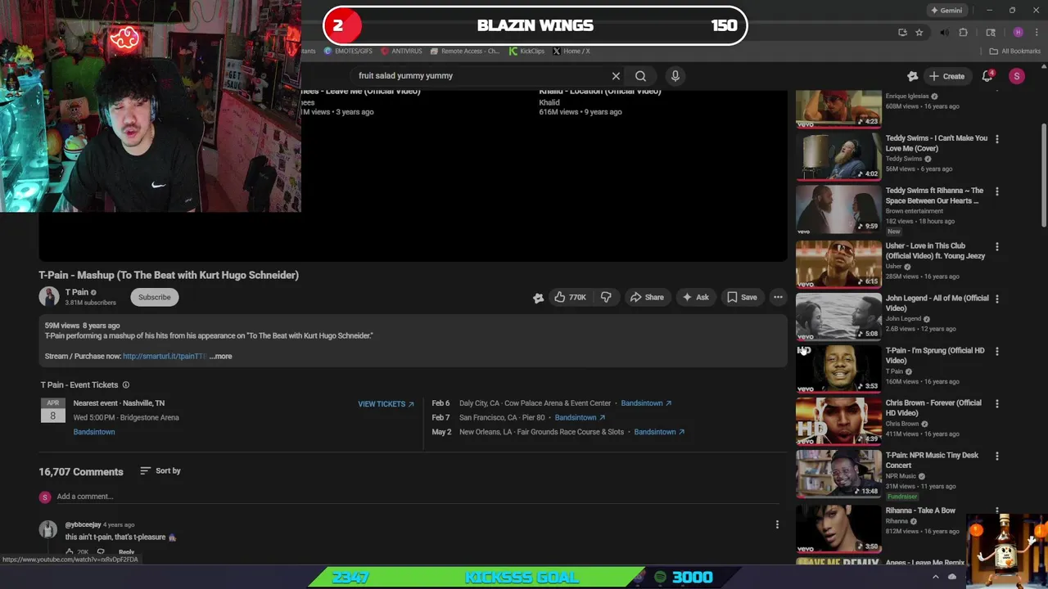This screenshot has height=589, width=1048.
Task: Open ANTIVIRUS bookmark
Action: pyautogui.click(x=401, y=51)
